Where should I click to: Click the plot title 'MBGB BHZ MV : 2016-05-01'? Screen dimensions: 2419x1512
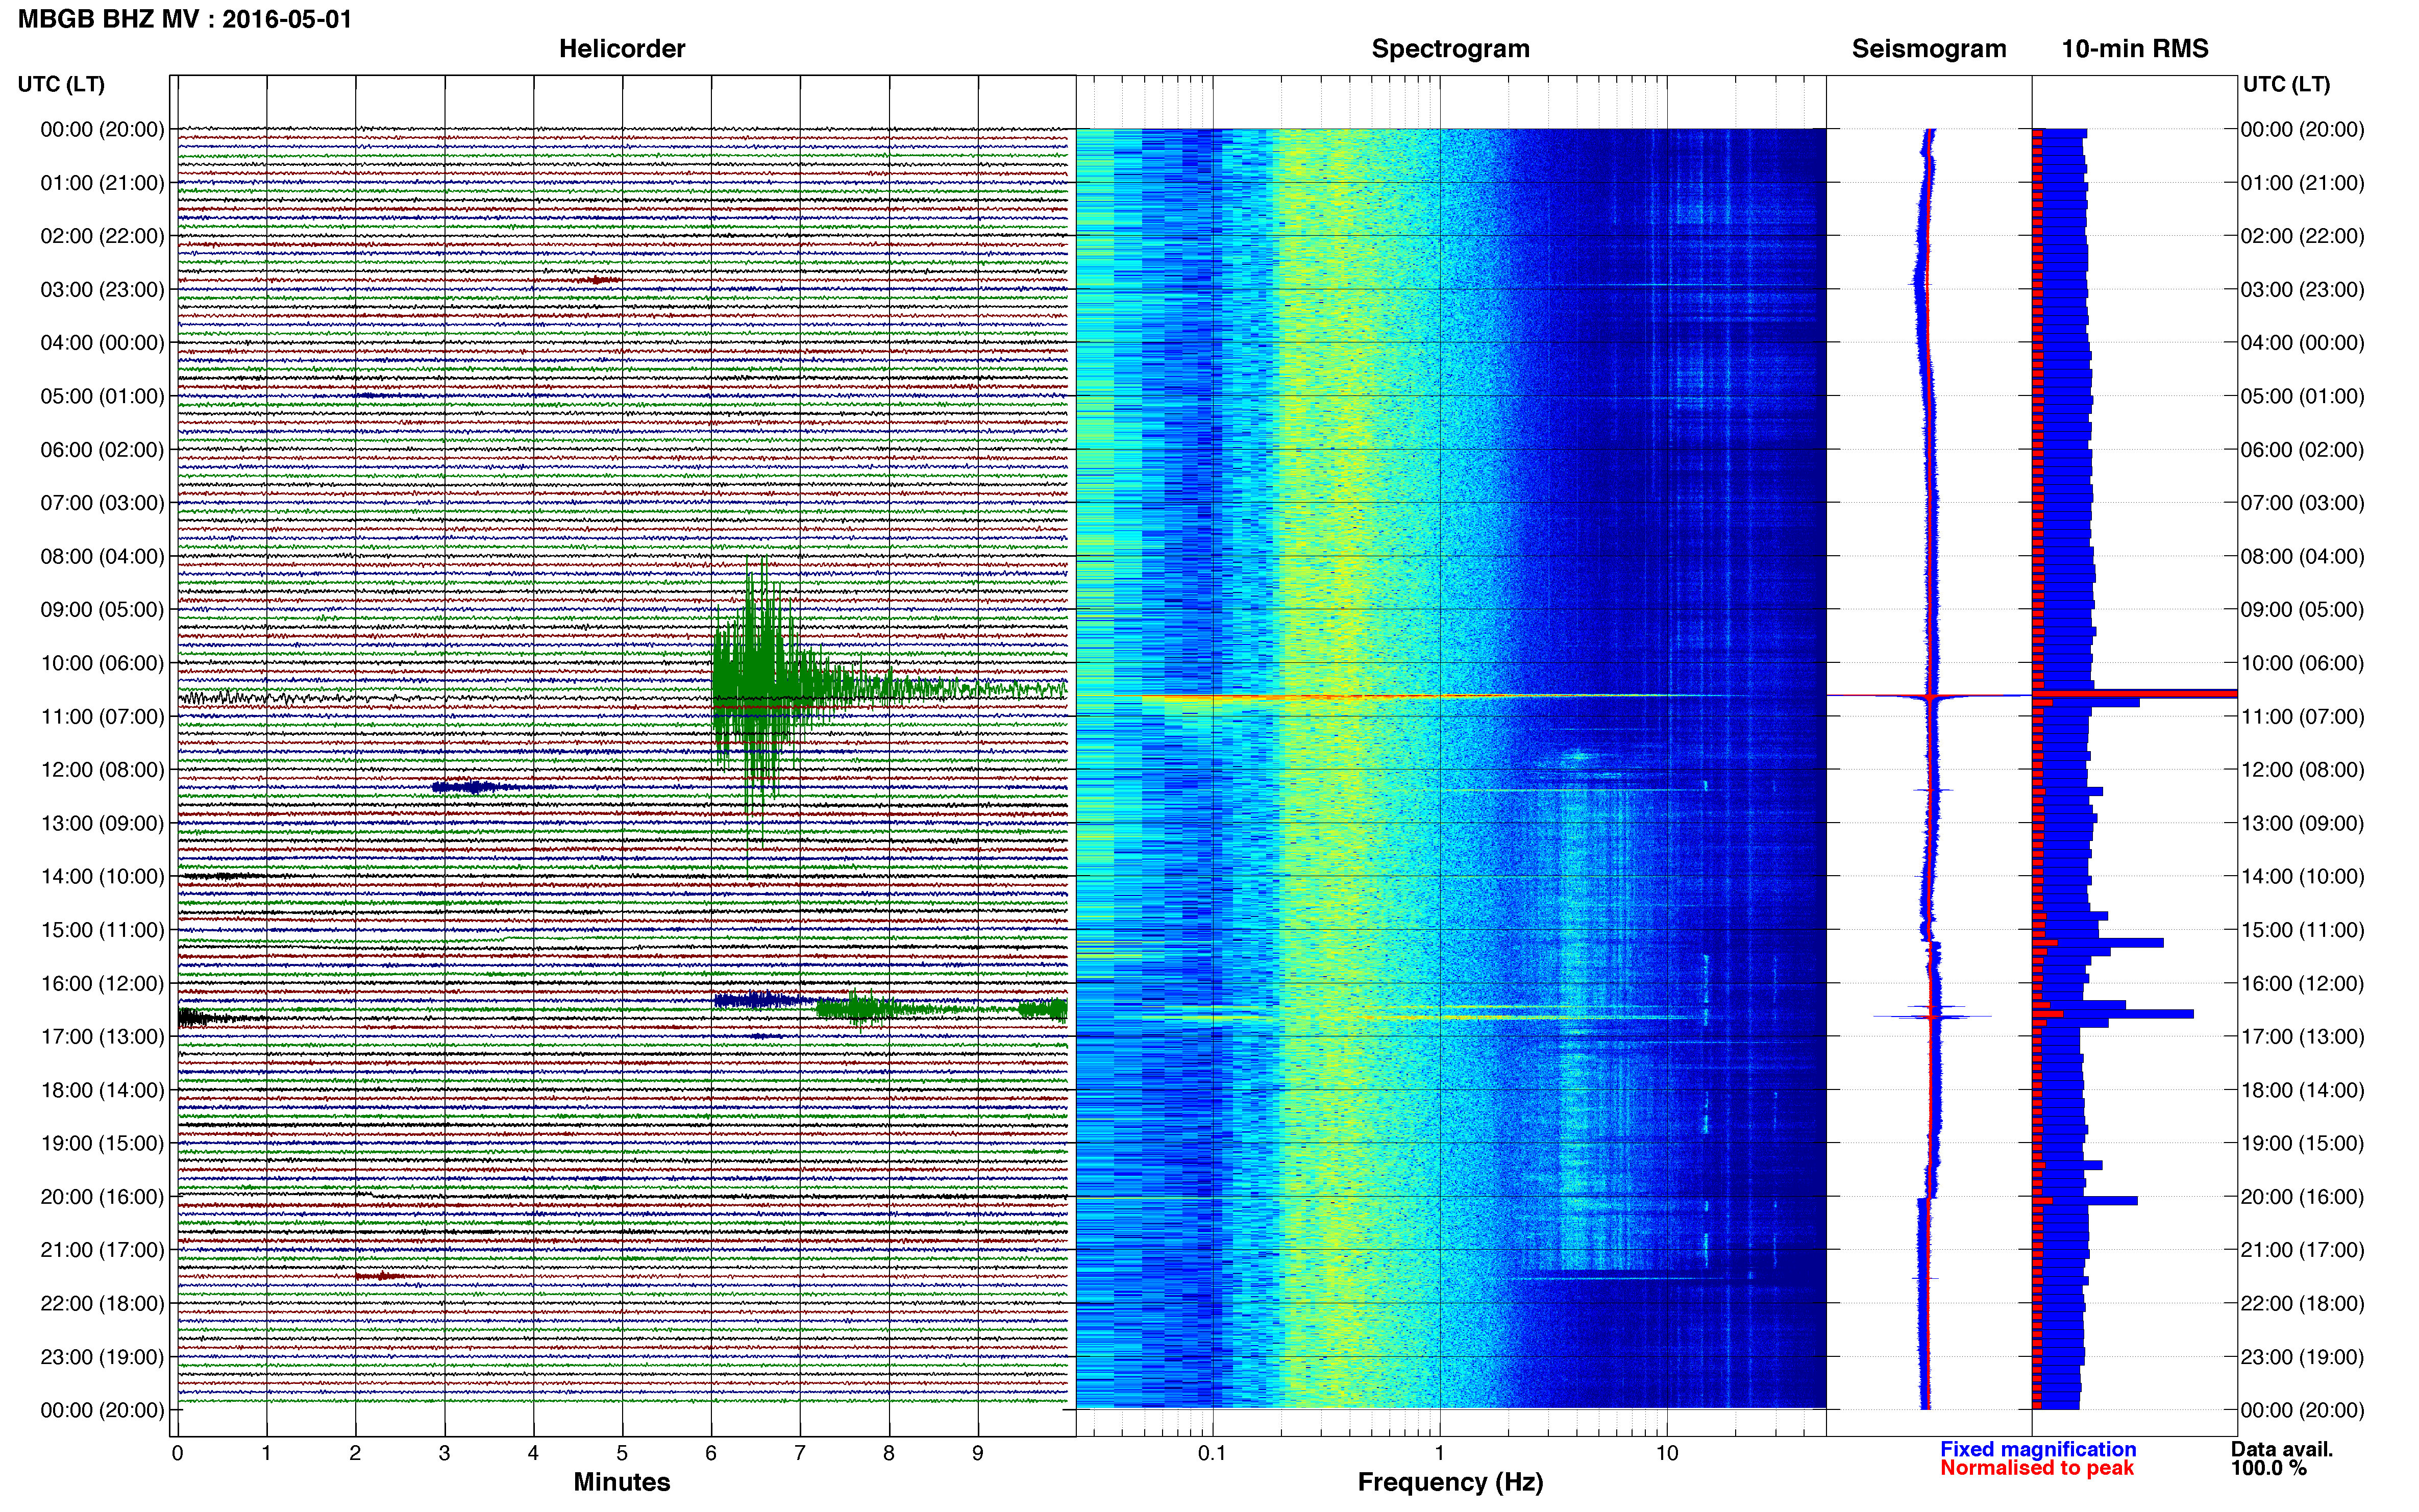tap(185, 19)
